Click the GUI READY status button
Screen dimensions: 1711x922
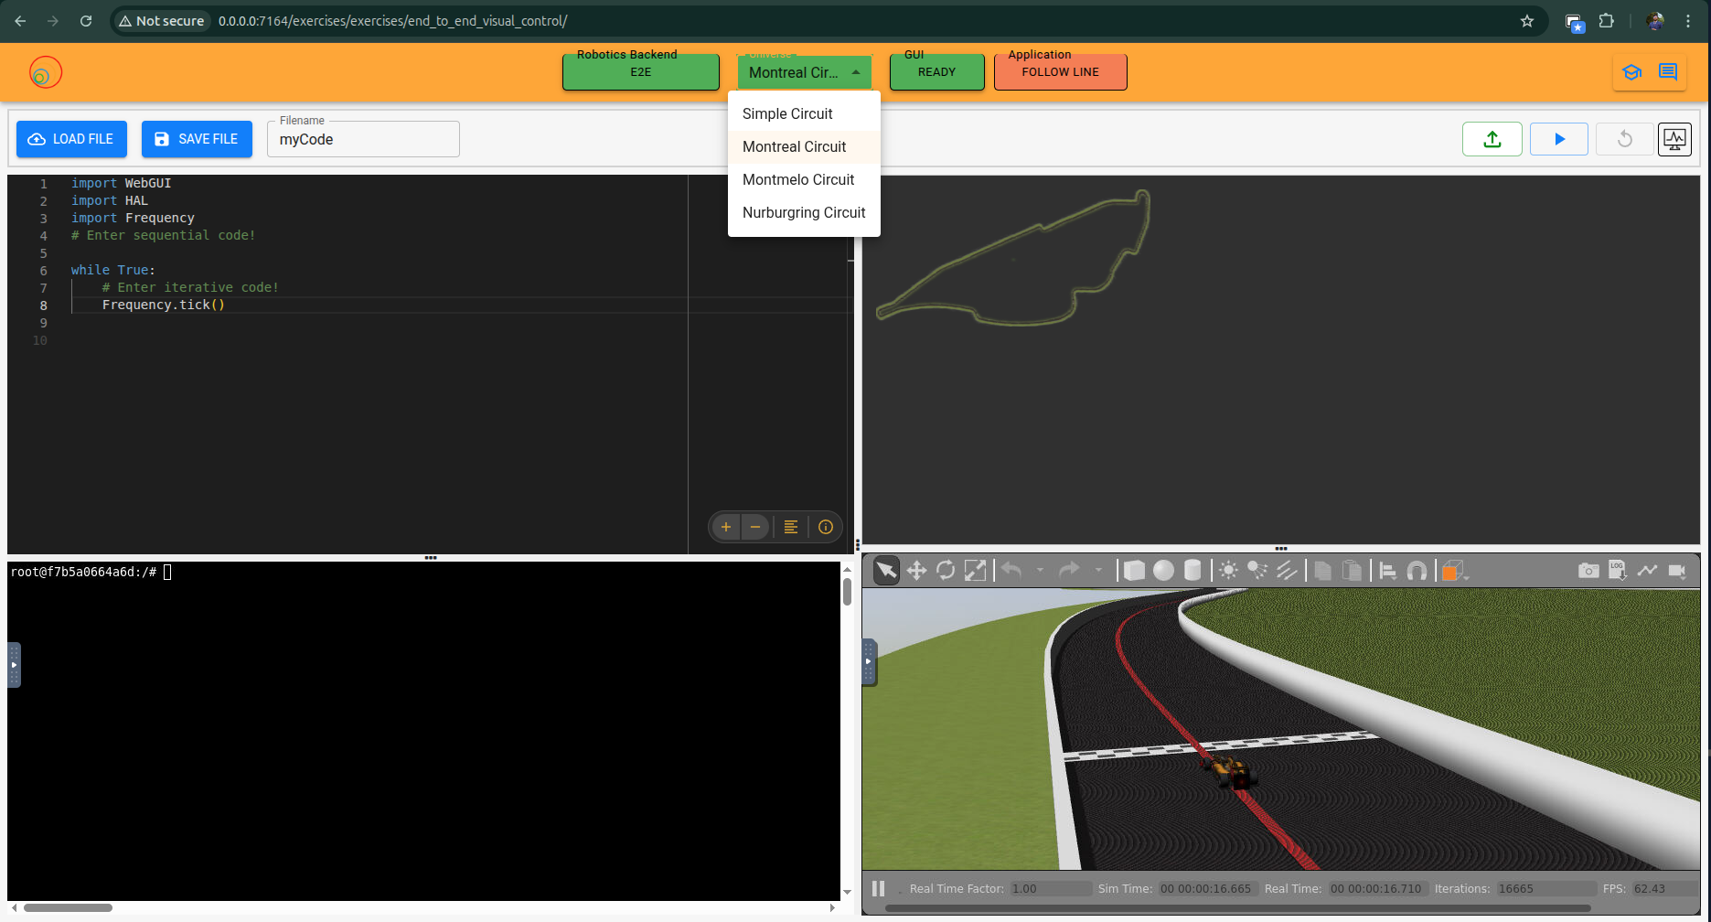(x=936, y=72)
